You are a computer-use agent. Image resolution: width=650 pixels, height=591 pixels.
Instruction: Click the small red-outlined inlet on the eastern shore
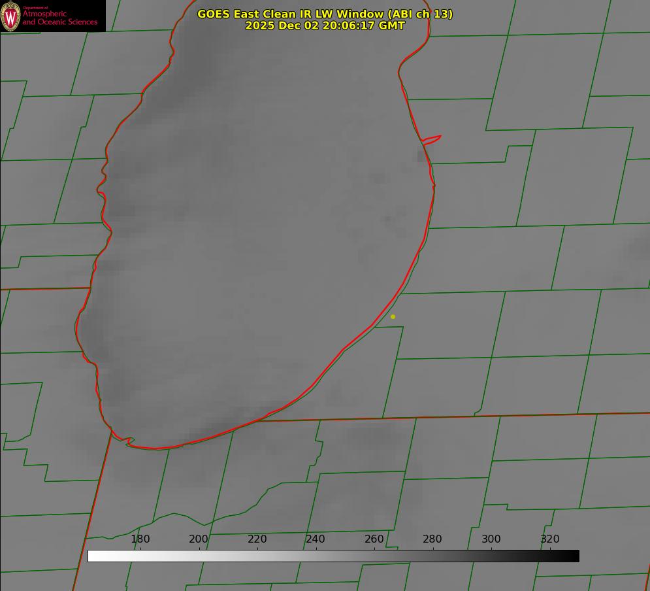coord(431,140)
